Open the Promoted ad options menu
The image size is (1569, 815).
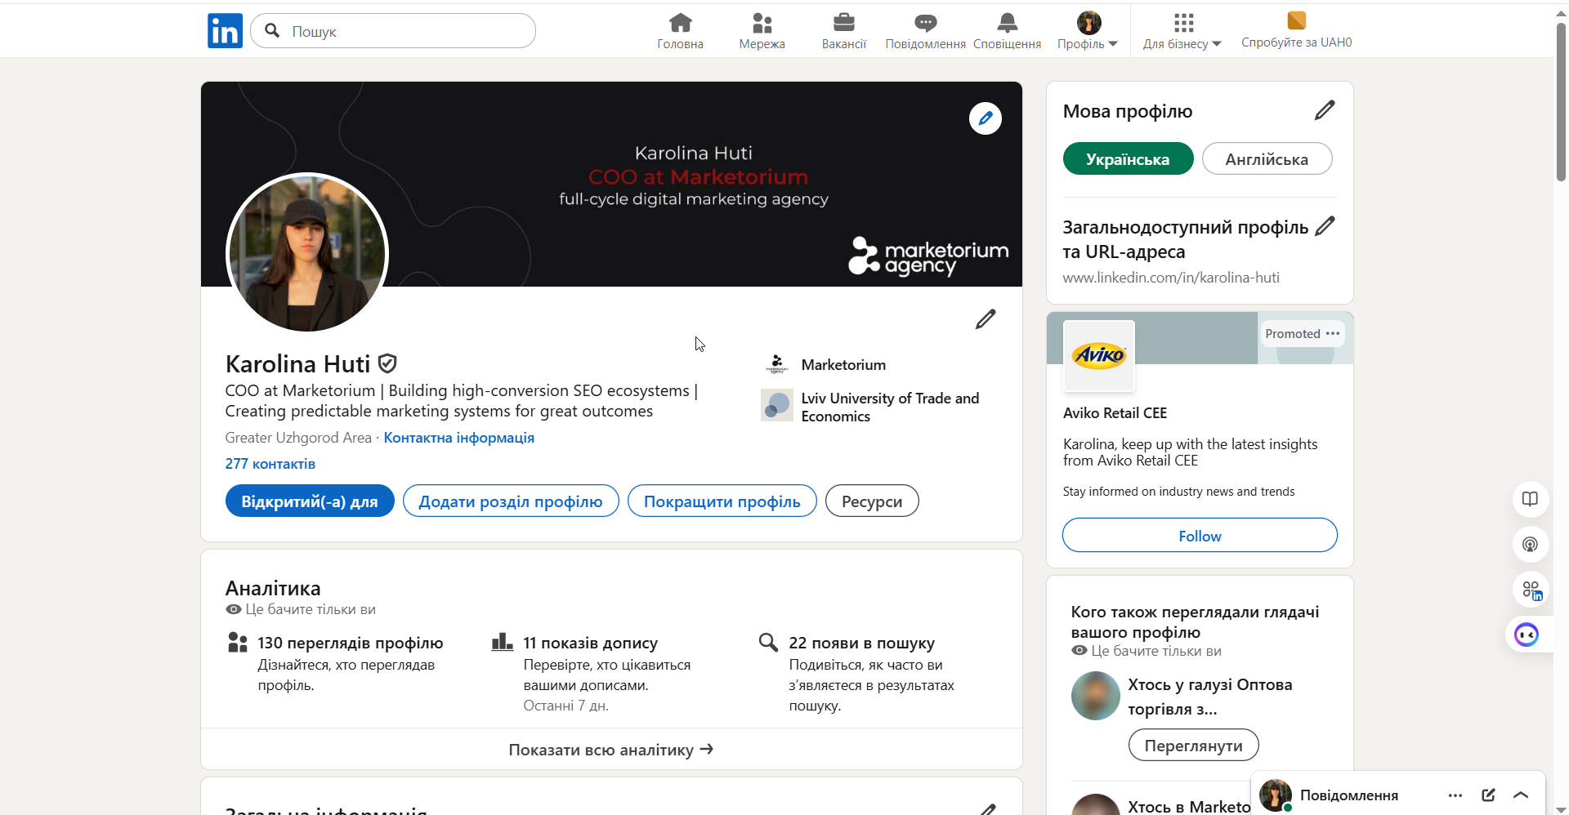1333,333
